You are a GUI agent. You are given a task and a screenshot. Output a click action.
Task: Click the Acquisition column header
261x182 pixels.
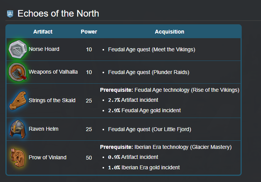pyautogui.click(x=169, y=32)
